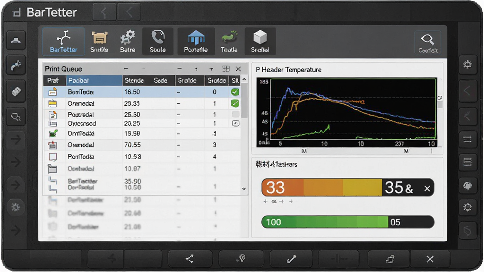Screen dimensions: 484x272
Task: Click the Coefeit search button
Action: point(428,42)
